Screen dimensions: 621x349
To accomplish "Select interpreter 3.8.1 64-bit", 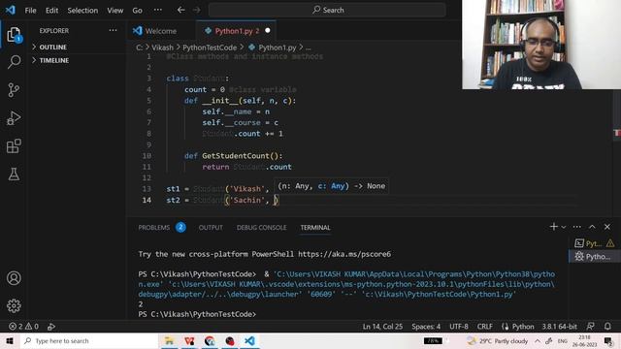I will 559,327.
